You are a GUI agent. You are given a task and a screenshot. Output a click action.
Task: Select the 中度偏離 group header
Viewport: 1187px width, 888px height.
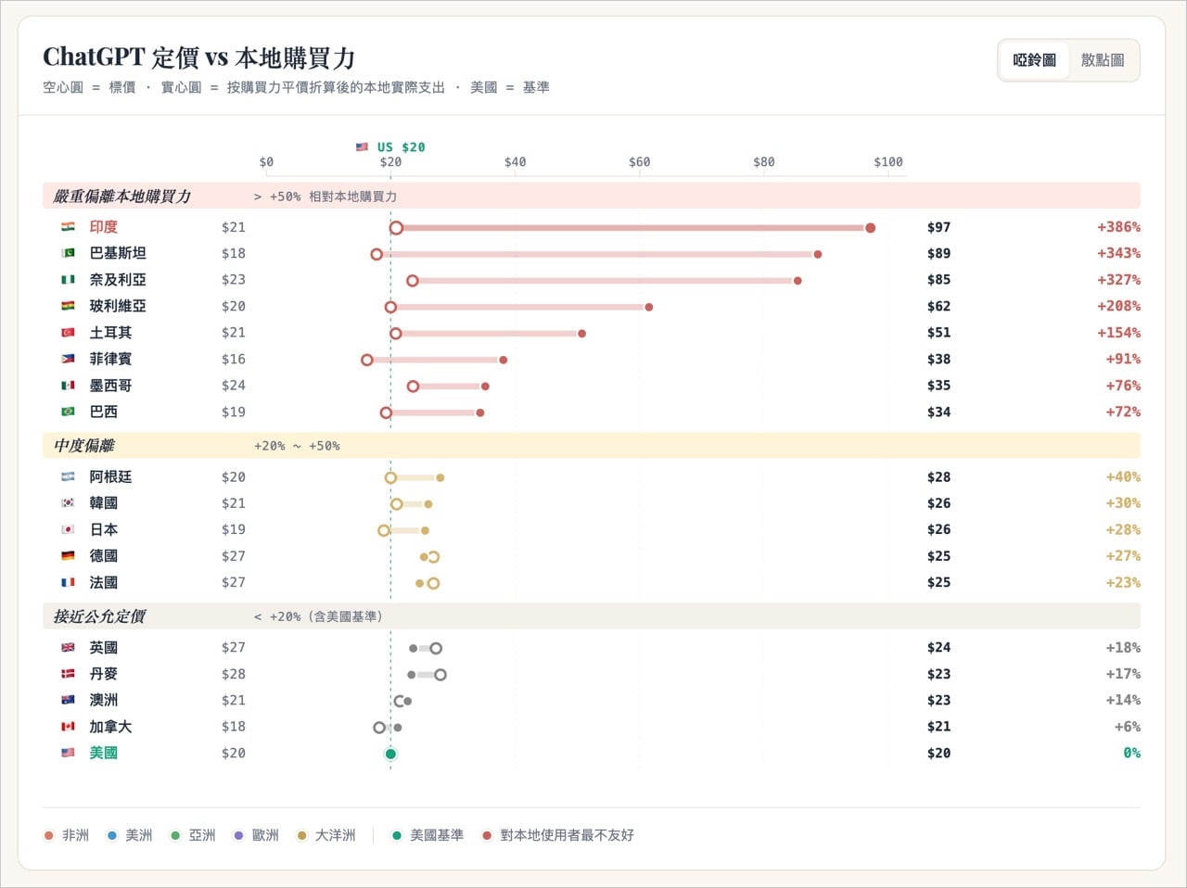click(x=592, y=446)
